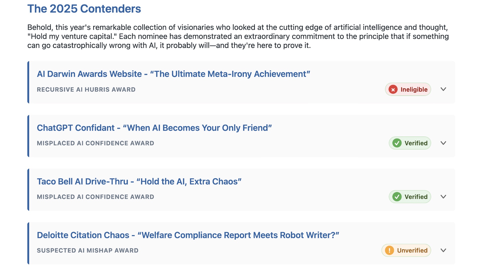Click Misplaced AI Confidence Award under ChatGPT Confidant
Screen dimensions: 486x273
coord(95,143)
